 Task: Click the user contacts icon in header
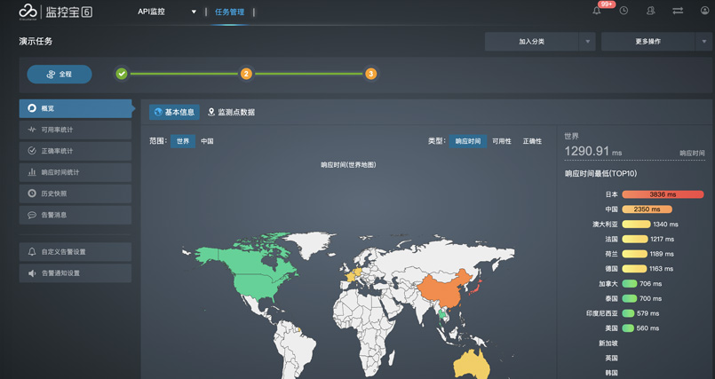point(651,11)
